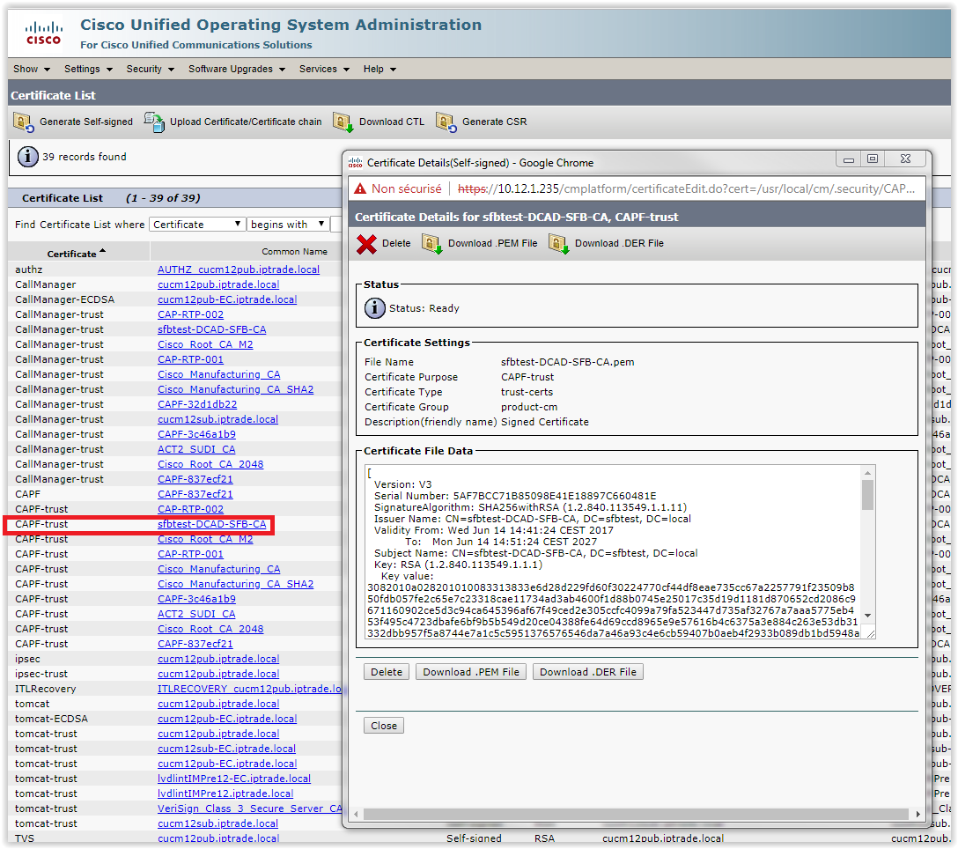958x849 pixels.
Task: Open the AUTHZ_cucm12pub.iptrade.local certificate link
Action: tap(239, 269)
